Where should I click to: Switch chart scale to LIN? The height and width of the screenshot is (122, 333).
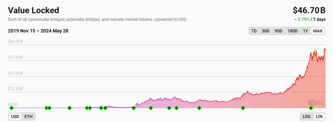point(319,116)
